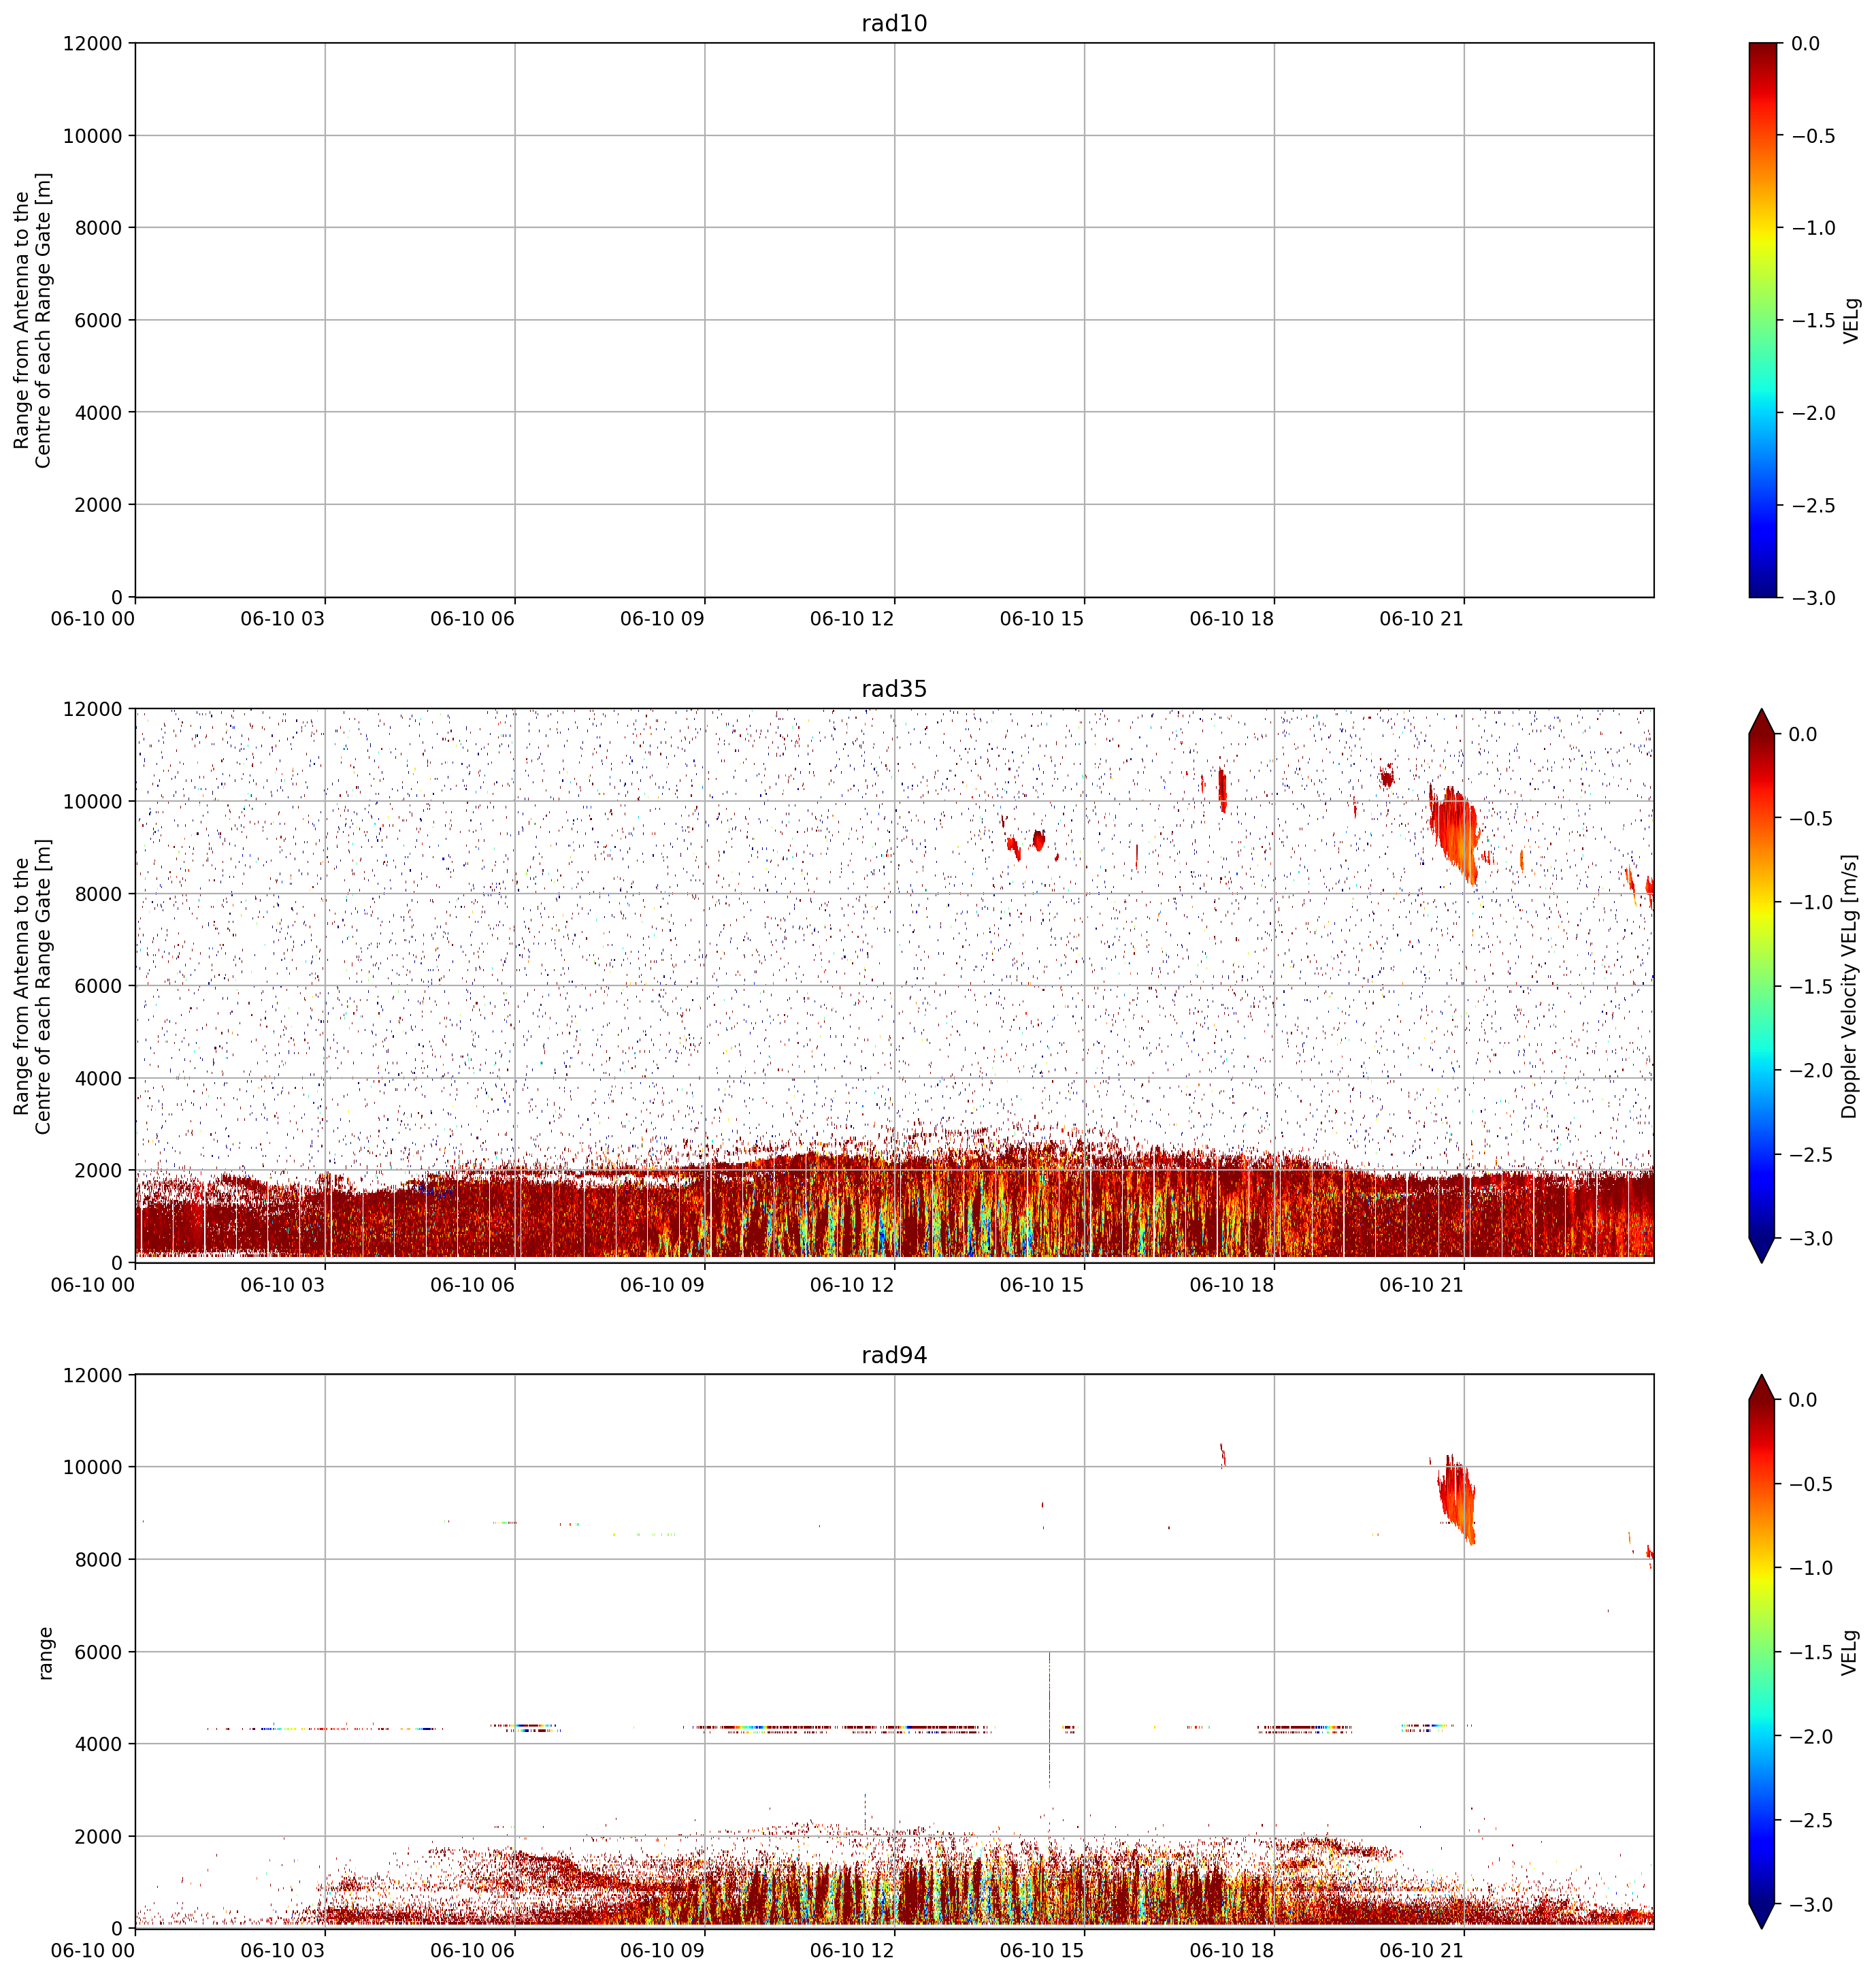
Task: Click the rad35 plot title
Action: pos(894,689)
